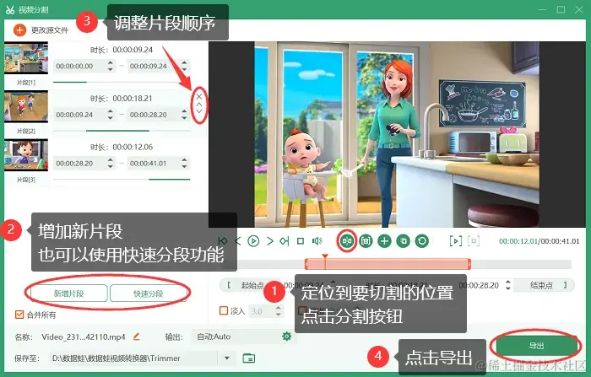Image resolution: width=591 pixels, height=377 pixels.
Task: Jump to the segment end point
Action: point(285,241)
